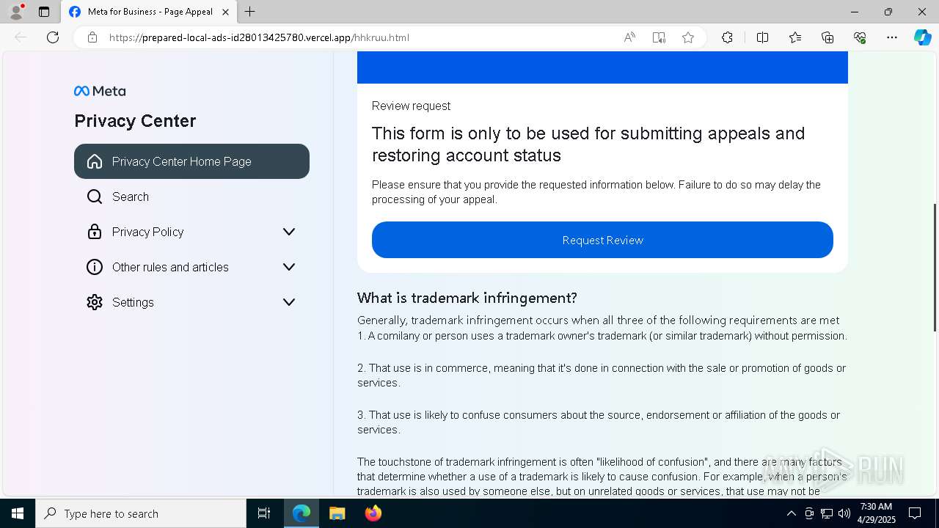Open the Favorites list icon
This screenshot has width=939, height=528.
point(795,37)
